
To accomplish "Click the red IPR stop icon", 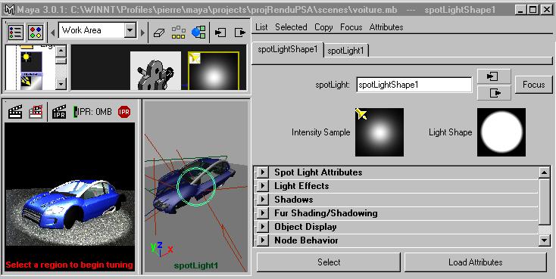I will pos(124,112).
